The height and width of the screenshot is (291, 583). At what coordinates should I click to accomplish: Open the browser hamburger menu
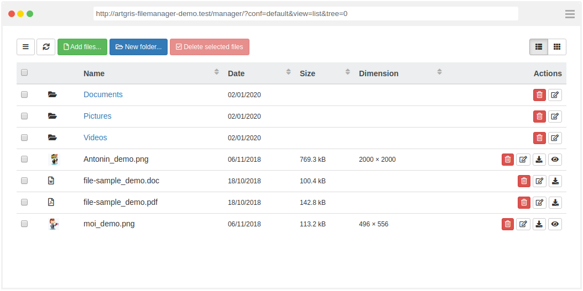coord(570,14)
